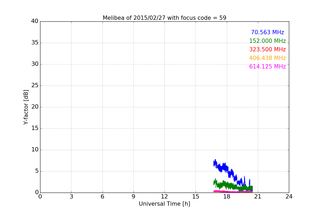Click the y-axis tick label 20

point(35,107)
